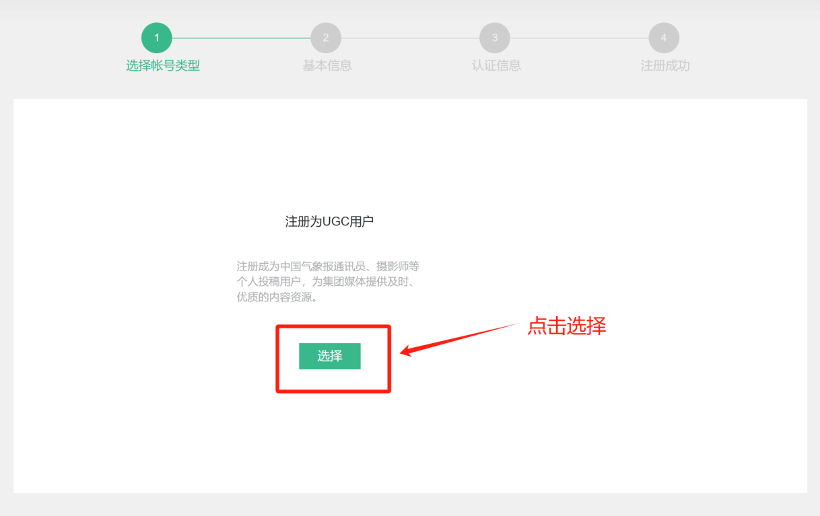Click the gray step 2 circle
Screen dimensions: 820x516
click(326, 38)
